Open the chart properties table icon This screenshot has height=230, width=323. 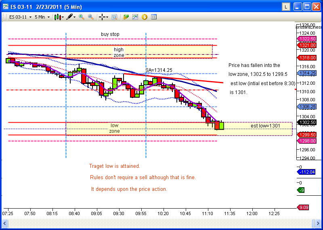(x=154, y=17)
